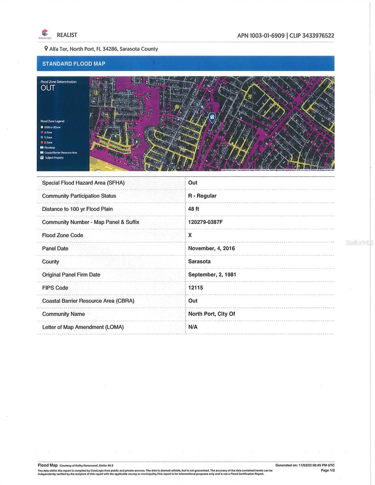Click the red D Zone legend dot
The height and width of the screenshot is (485, 375).
point(42,143)
